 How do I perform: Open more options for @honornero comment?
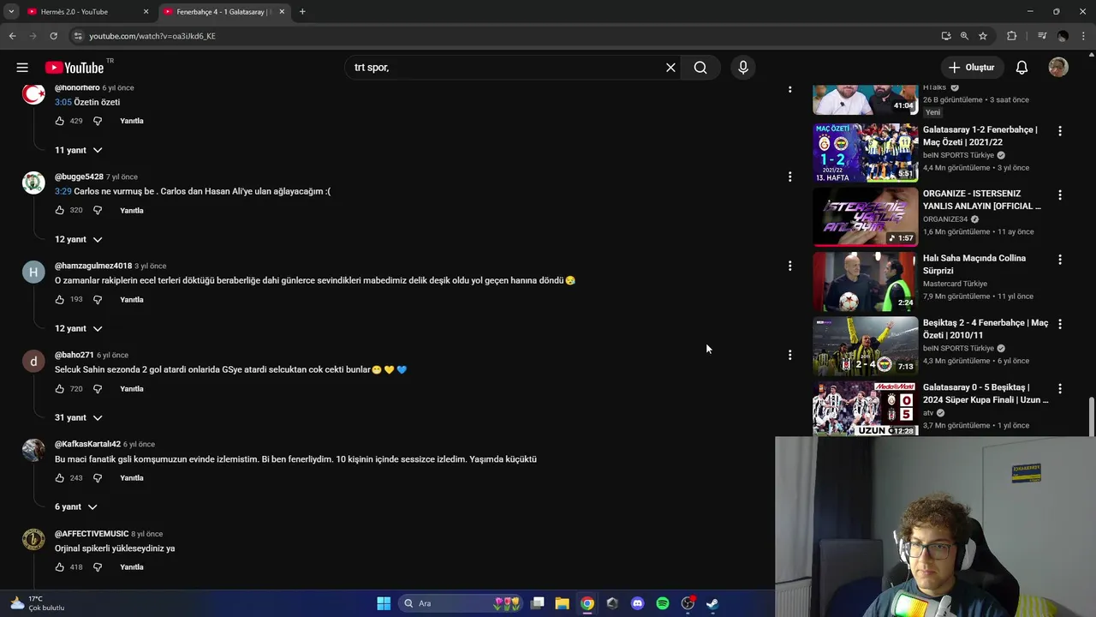pyautogui.click(x=789, y=88)
